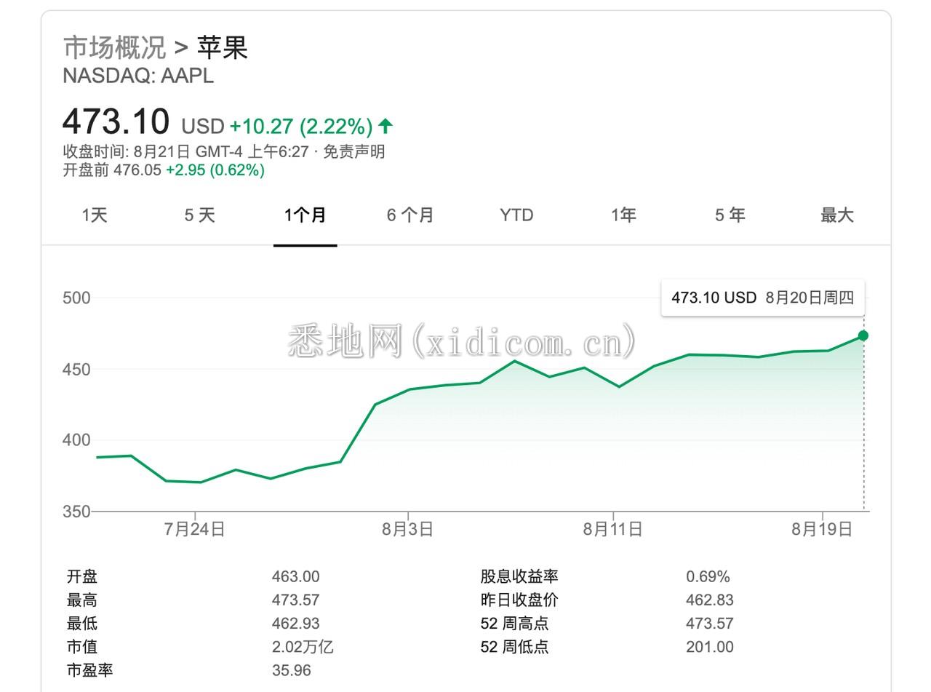Click the 最低 value 462.93

coord(295,624)
